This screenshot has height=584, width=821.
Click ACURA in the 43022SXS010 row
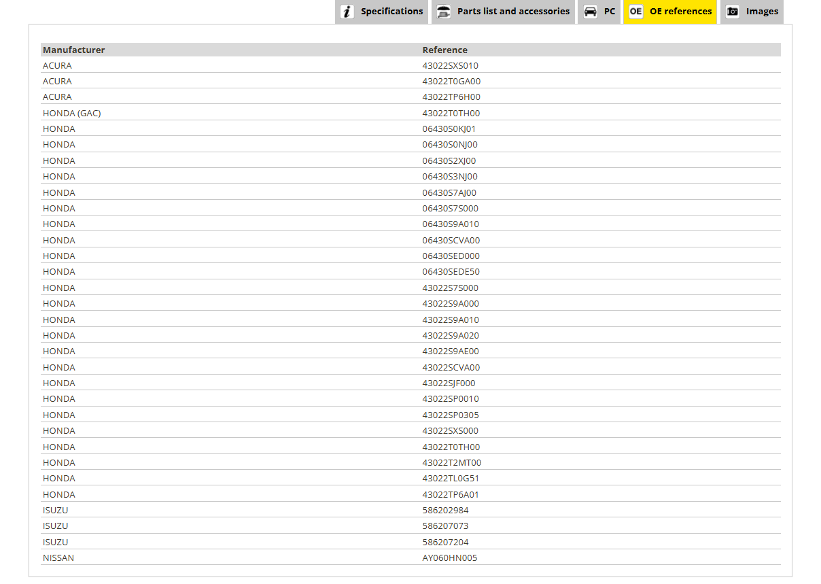pyautogui.click(x=57, y=65)
